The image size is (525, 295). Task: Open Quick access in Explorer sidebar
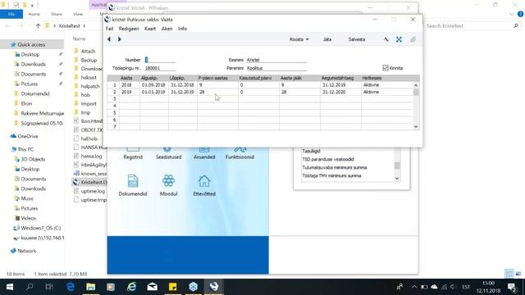[x=31, y=44]
